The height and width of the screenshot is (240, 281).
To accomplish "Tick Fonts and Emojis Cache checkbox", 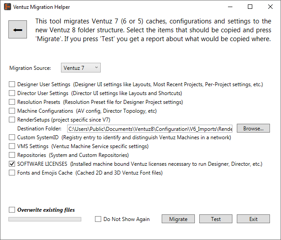I will (x=12, y=173).
